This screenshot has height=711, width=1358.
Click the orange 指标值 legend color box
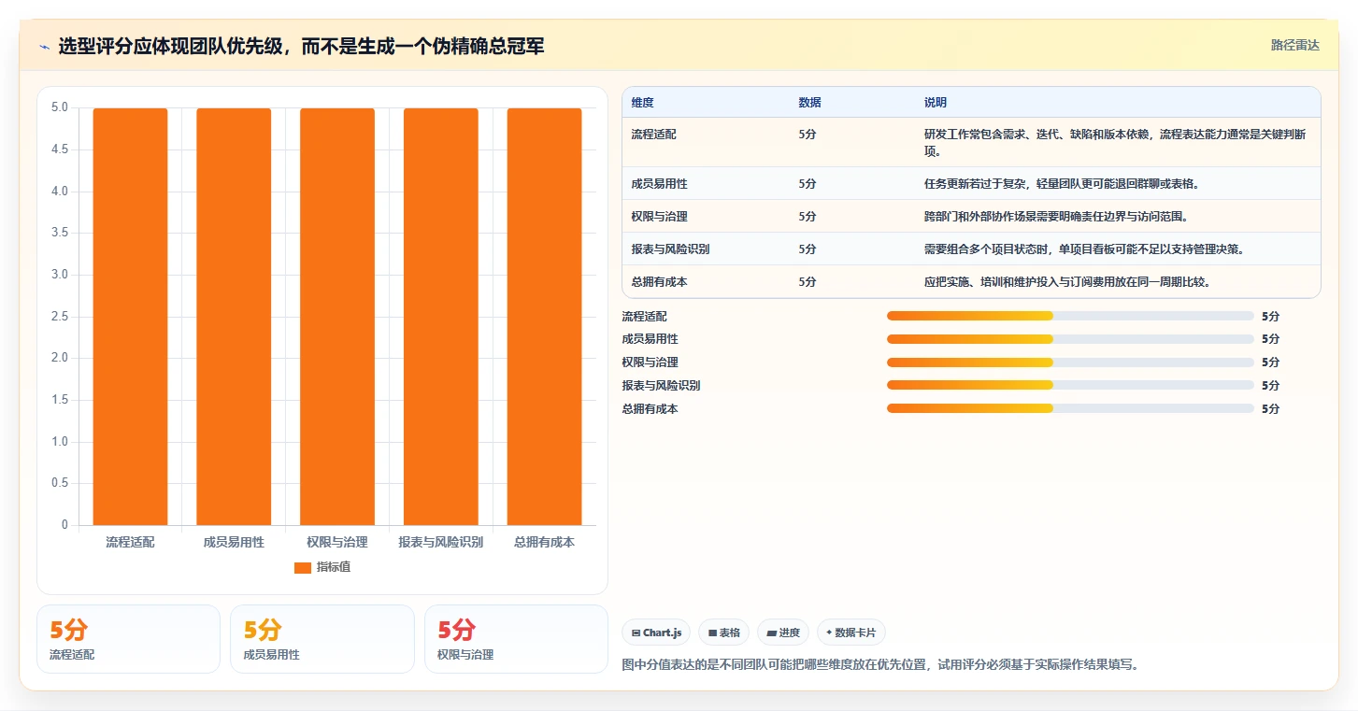tap(302, 568)
